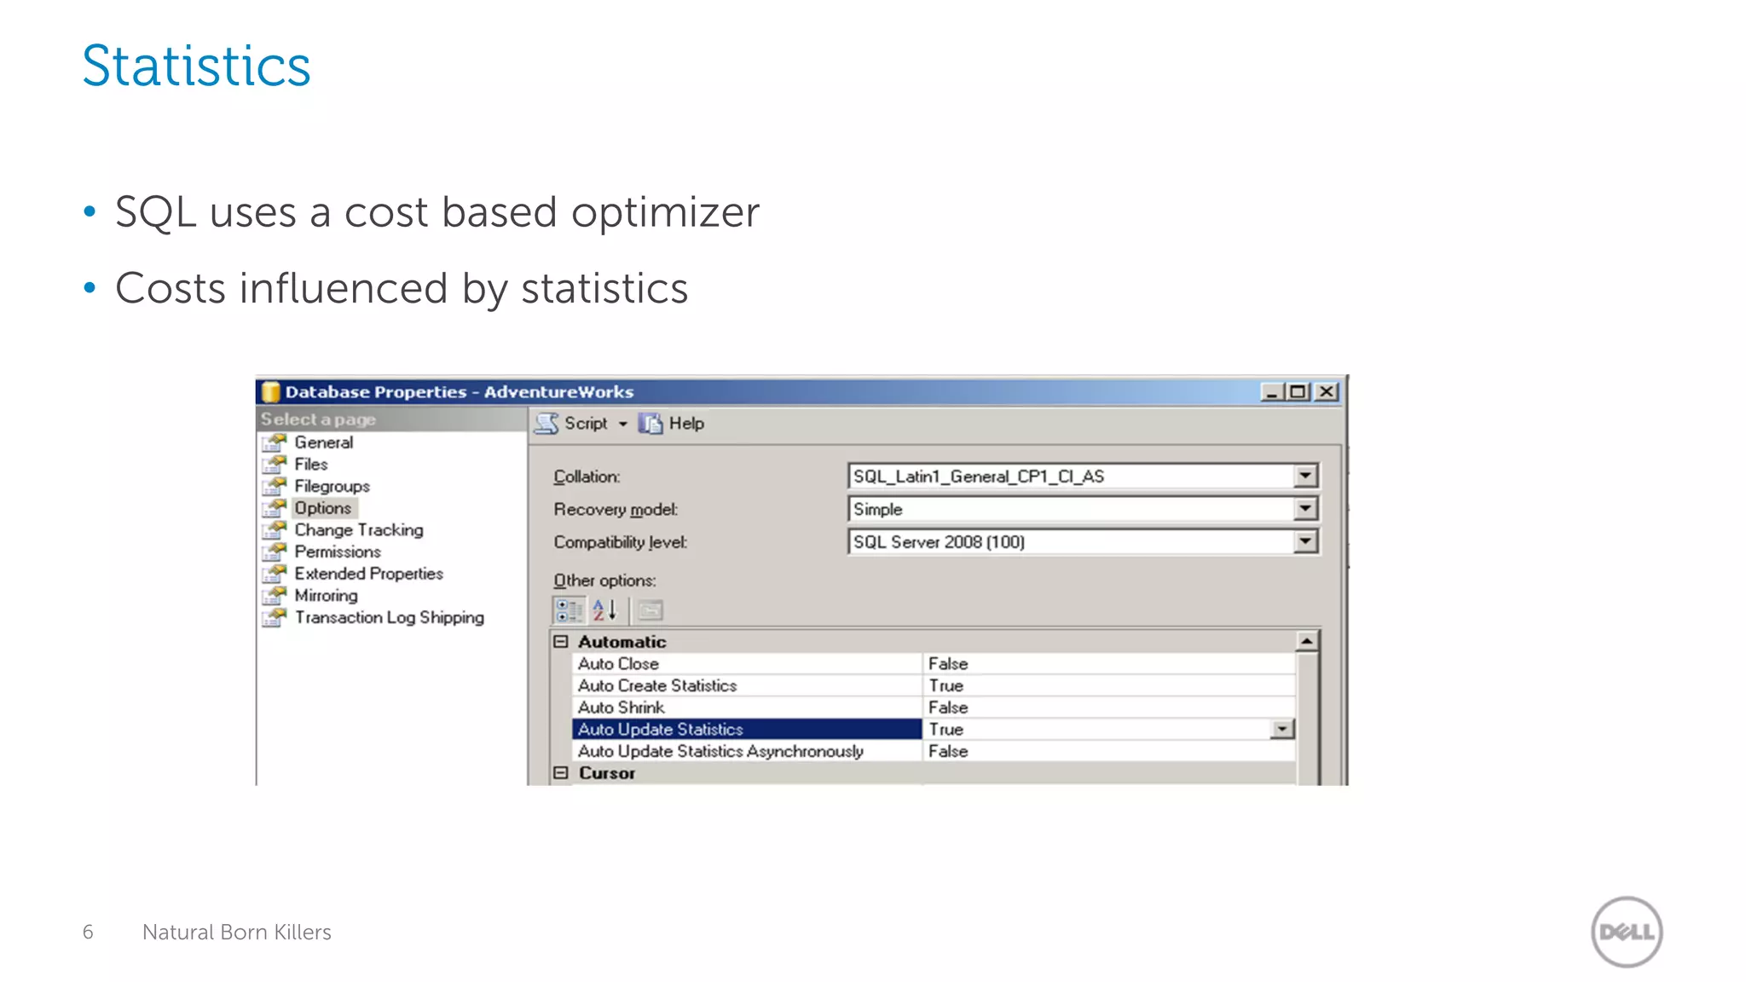The width and height of the screenshot is (1746, 982).
Task: Open the Extended Properties page
Action: pos(368,574)
